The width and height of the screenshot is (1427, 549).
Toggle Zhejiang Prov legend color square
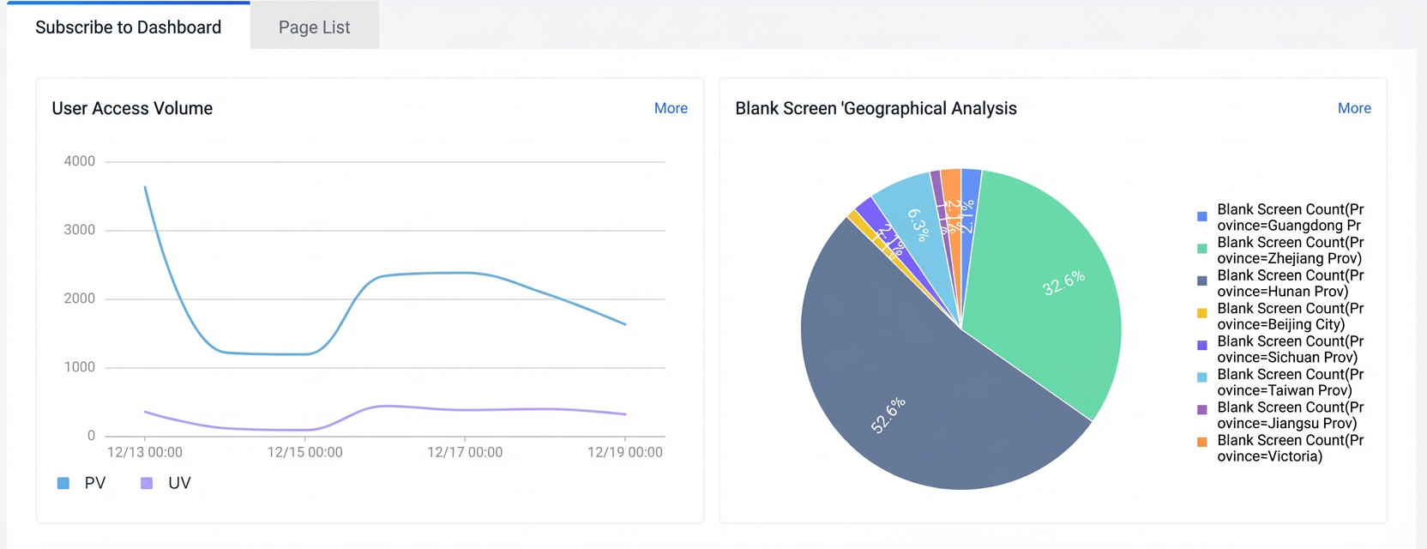pos(1202,249)
